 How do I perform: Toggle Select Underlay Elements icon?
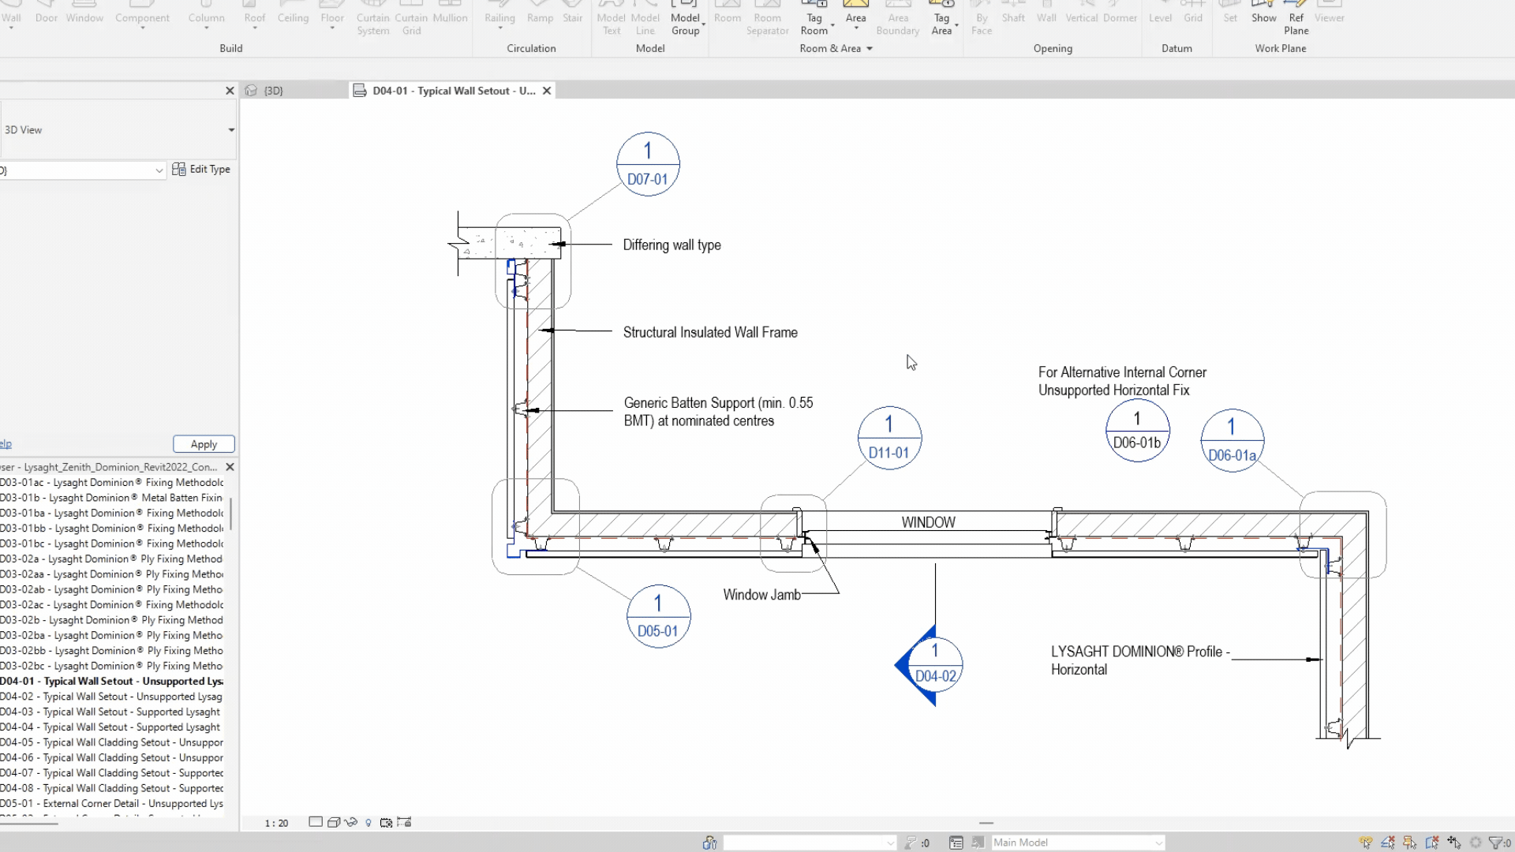point(1388,843)
